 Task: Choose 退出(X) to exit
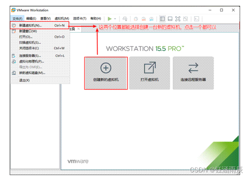point(40,81)
